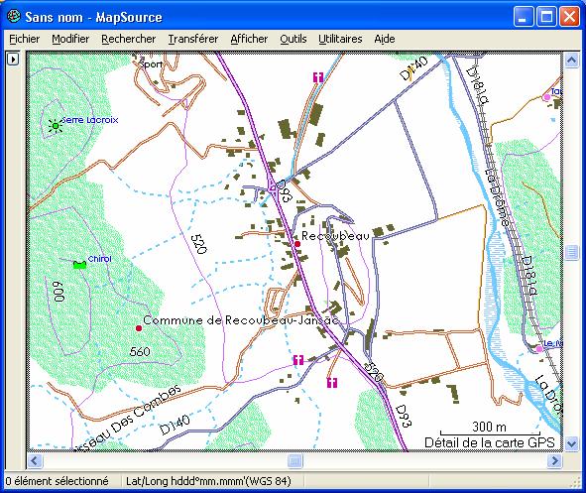The image size is (586, 493).
Task: Click the vertical scrollbar thumb
Action: (571, 253)
